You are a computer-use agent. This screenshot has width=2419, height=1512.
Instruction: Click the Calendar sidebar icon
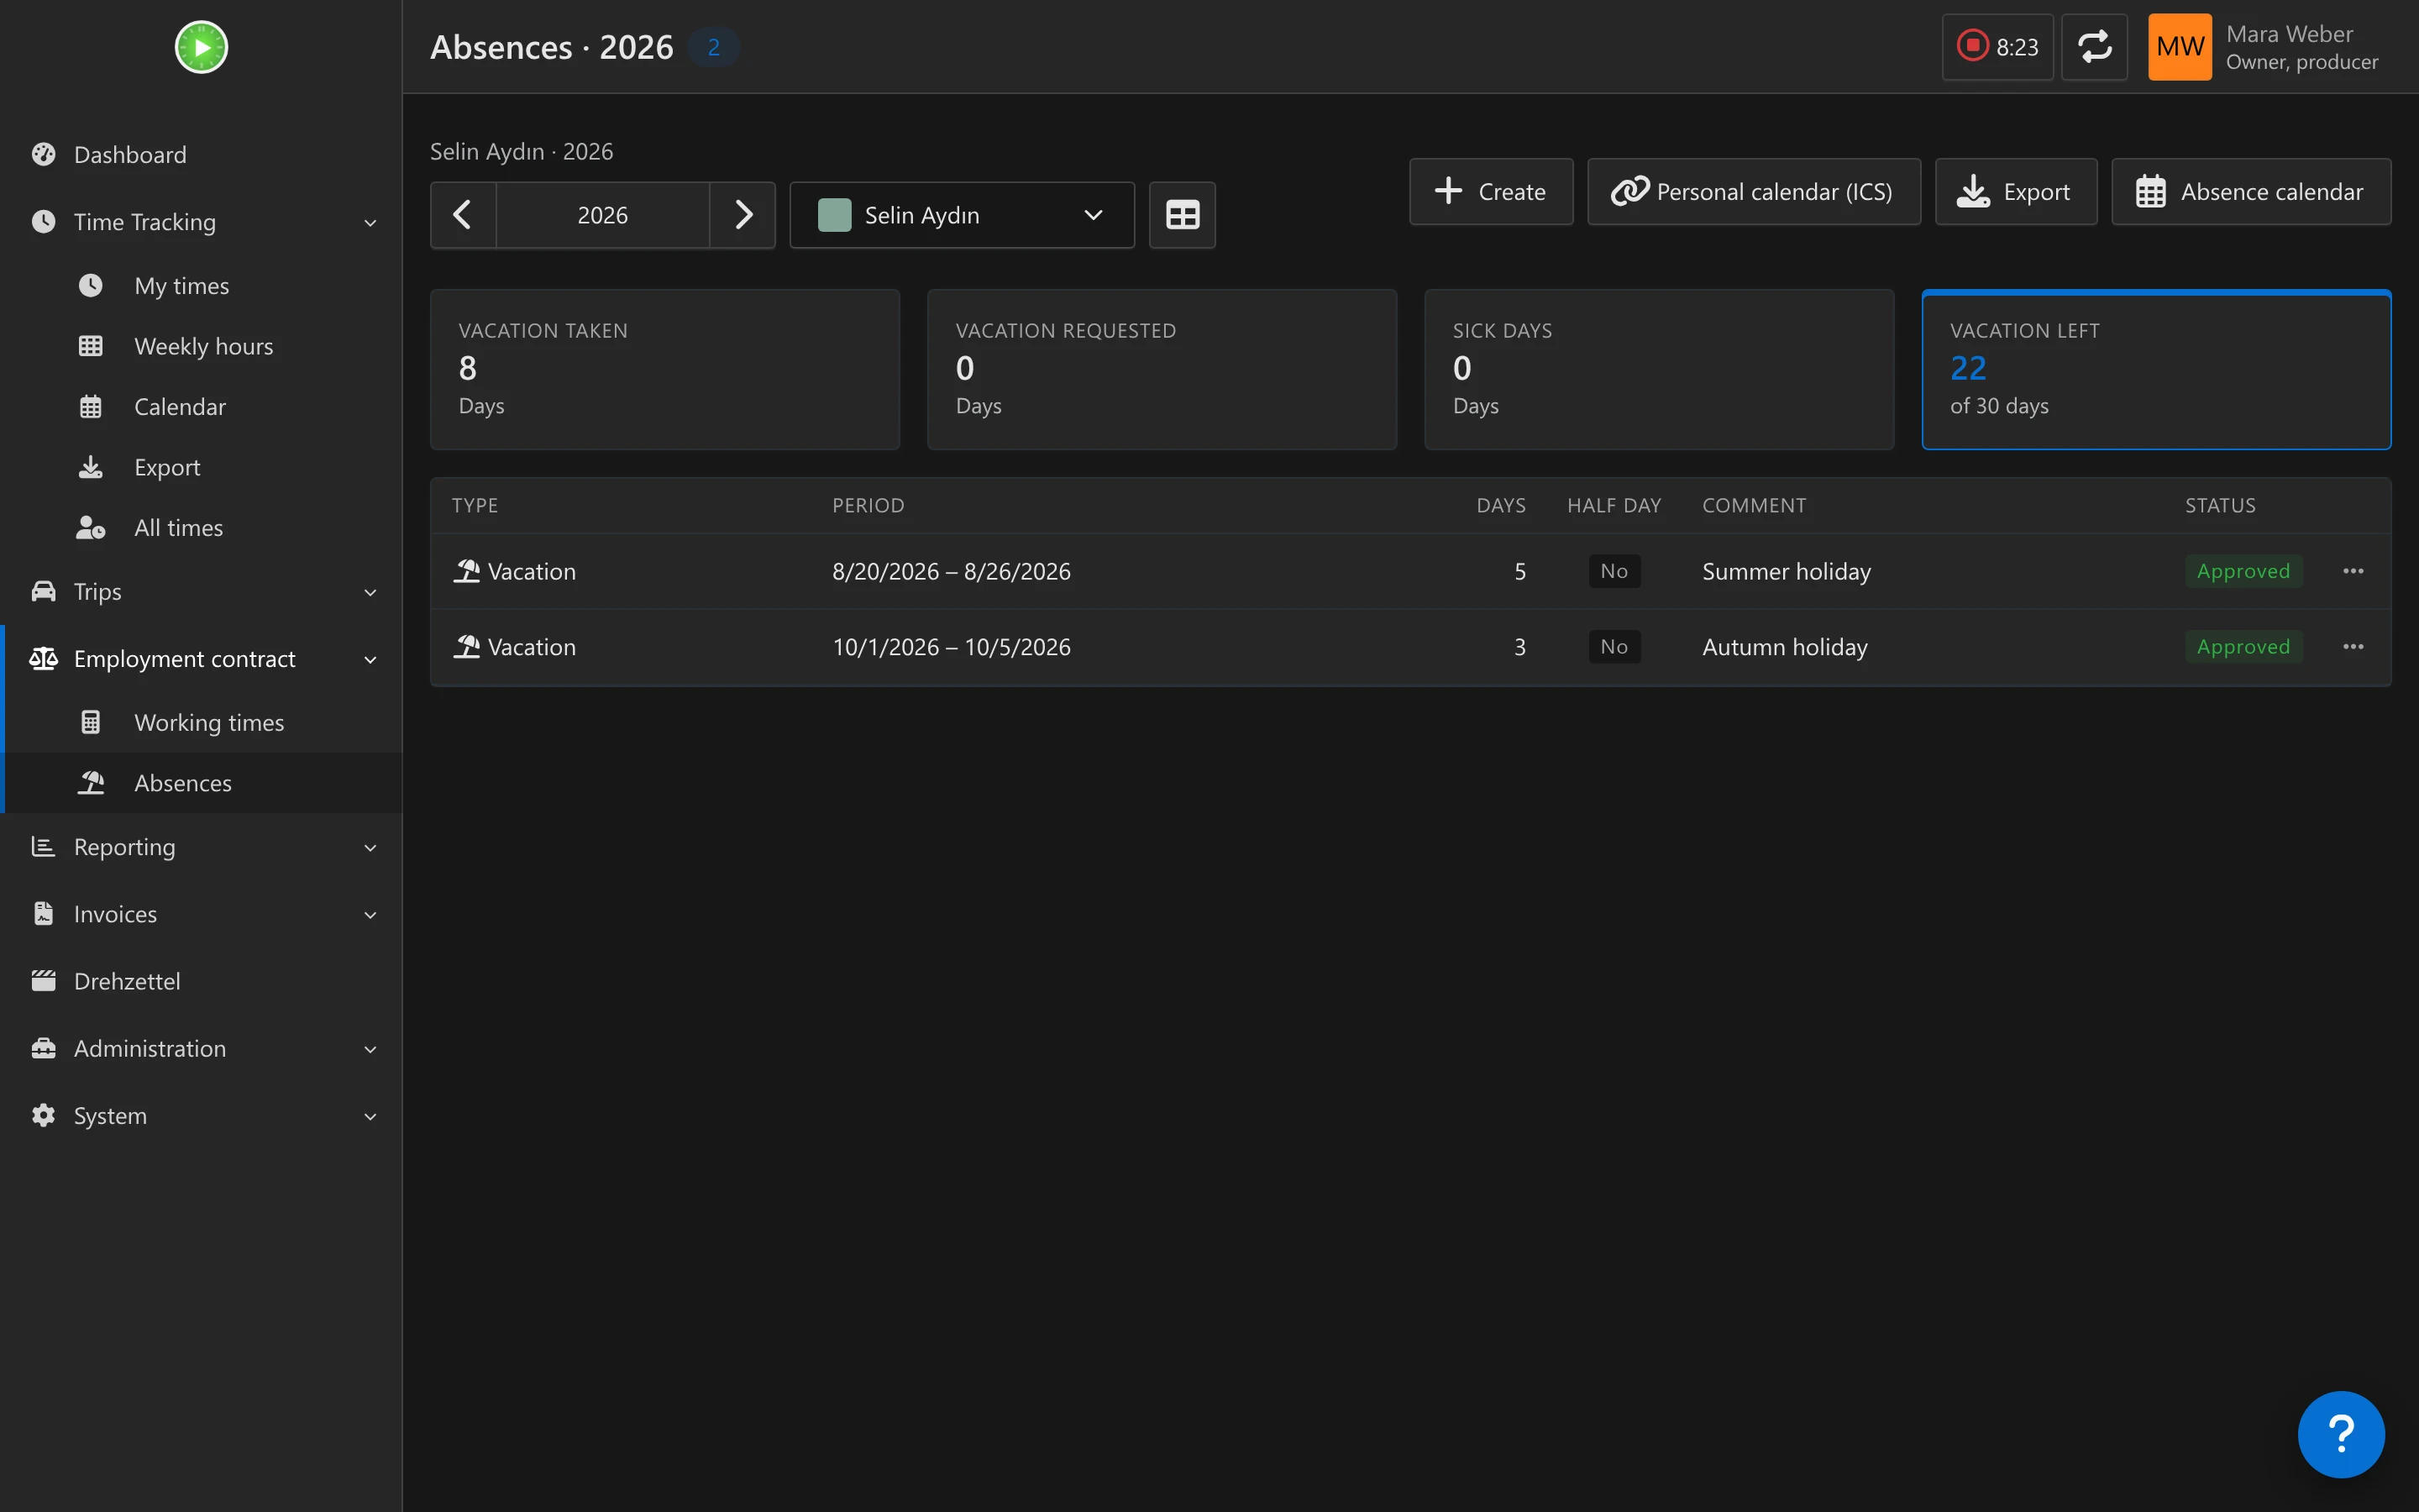click(90, 407)
